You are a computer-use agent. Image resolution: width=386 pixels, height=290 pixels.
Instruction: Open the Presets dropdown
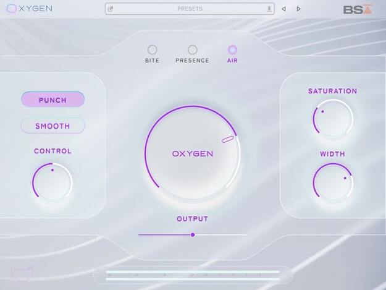click(x=190, y=9)
